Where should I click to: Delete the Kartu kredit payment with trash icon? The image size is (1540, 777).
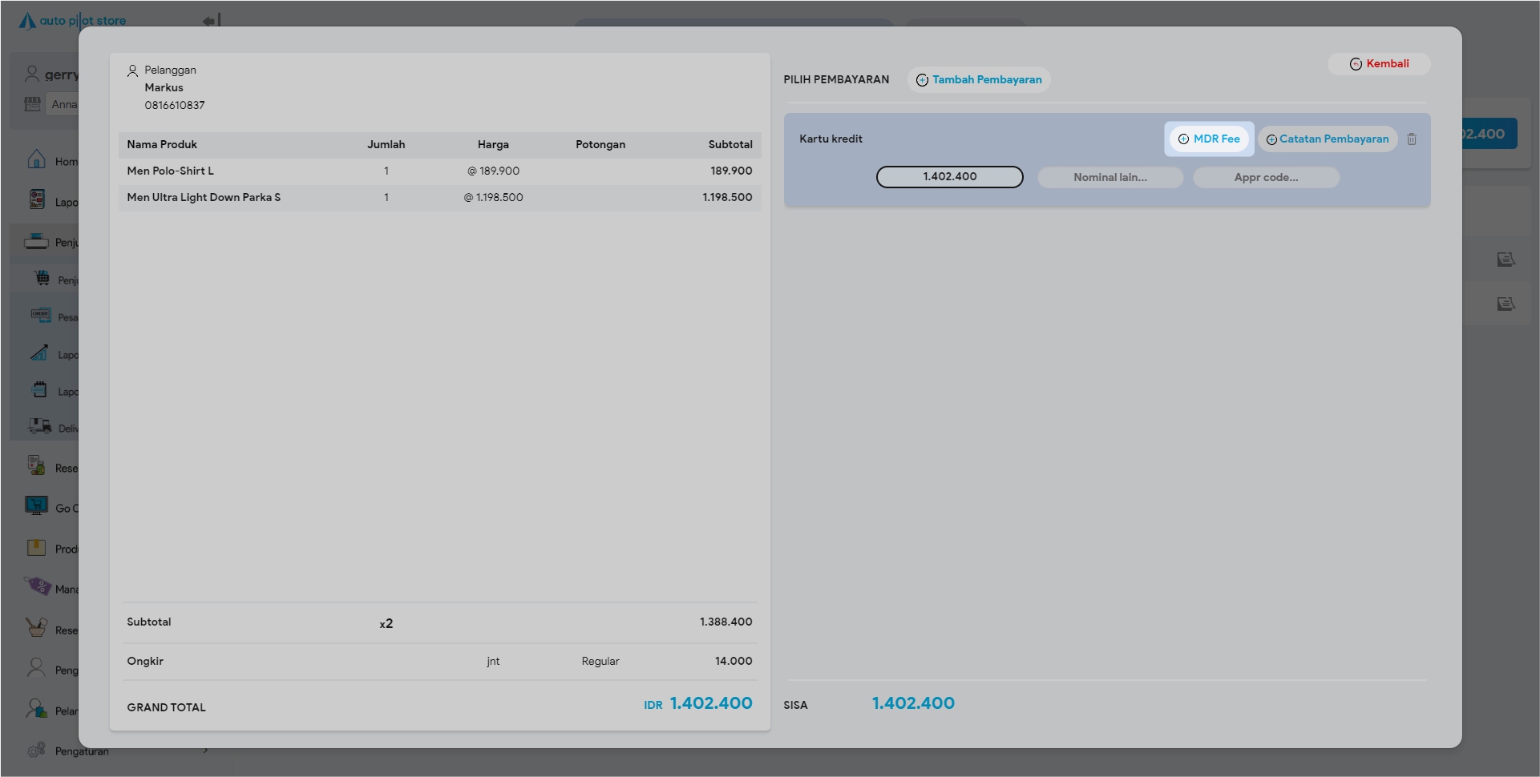pyautogui.click(x=1411, y=139)
